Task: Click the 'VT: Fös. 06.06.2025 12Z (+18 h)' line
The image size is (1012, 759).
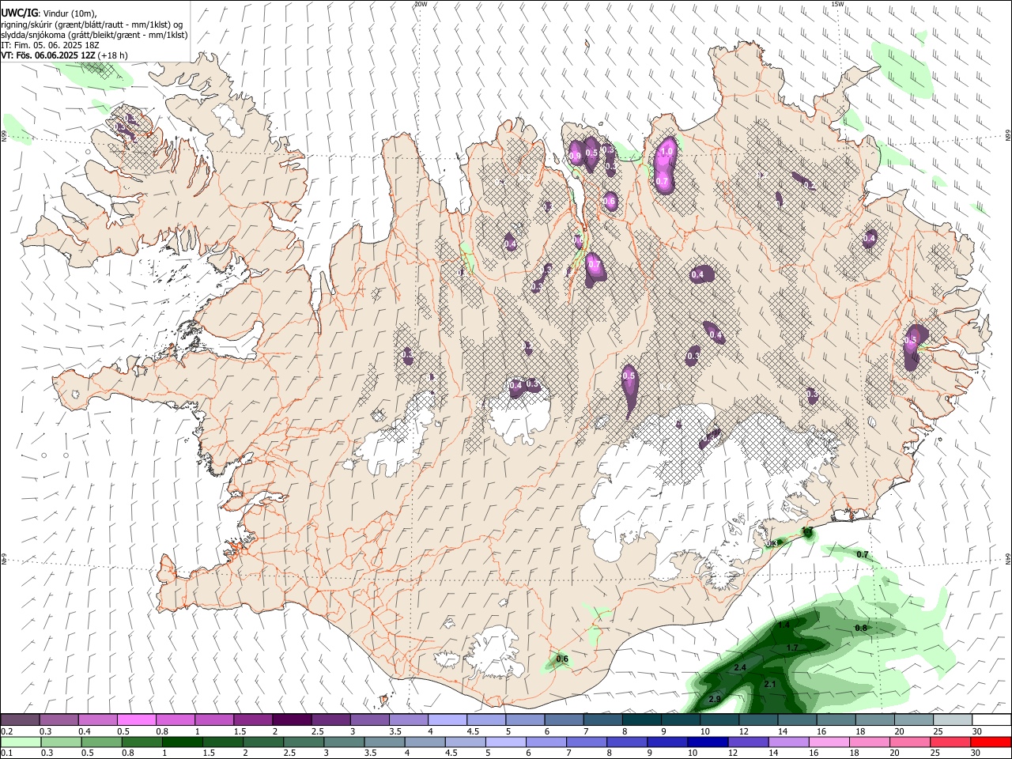Action: [x=64, y=55]
